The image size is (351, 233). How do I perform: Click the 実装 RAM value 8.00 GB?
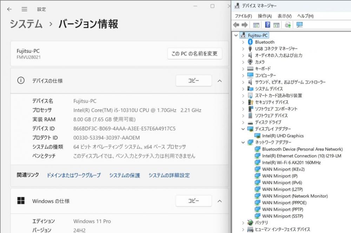[x=104, y=119]
